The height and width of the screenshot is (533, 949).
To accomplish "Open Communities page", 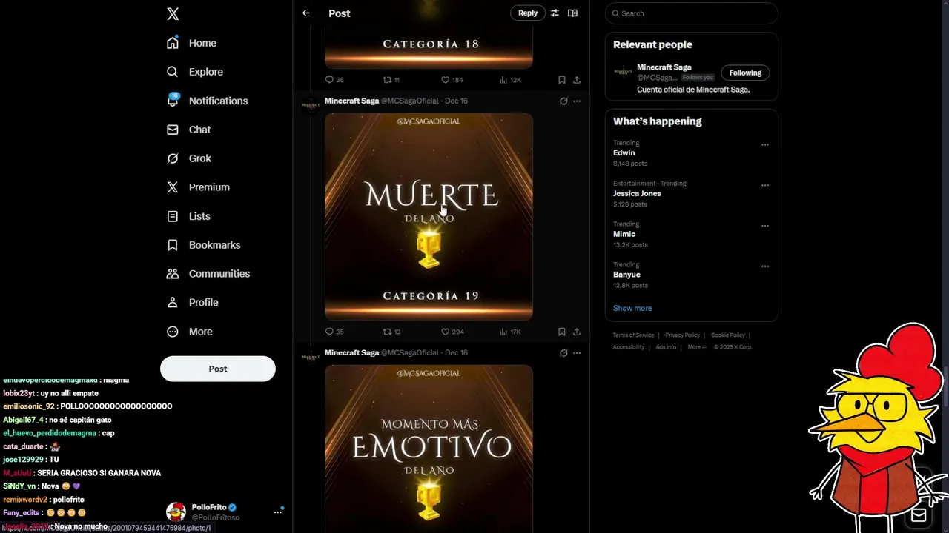I will pyautogui.click(x=208, y=274).
